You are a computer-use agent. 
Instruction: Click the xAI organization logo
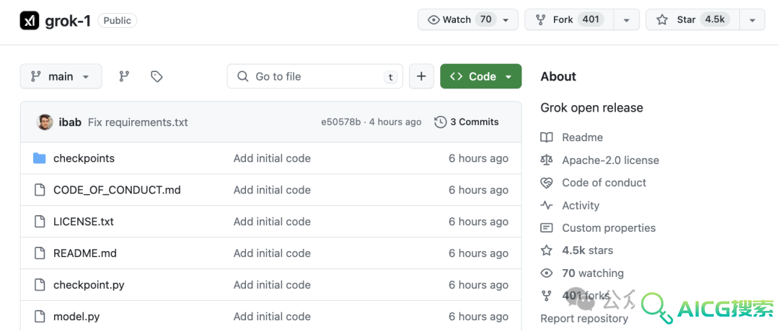click(x=30, y=20)
